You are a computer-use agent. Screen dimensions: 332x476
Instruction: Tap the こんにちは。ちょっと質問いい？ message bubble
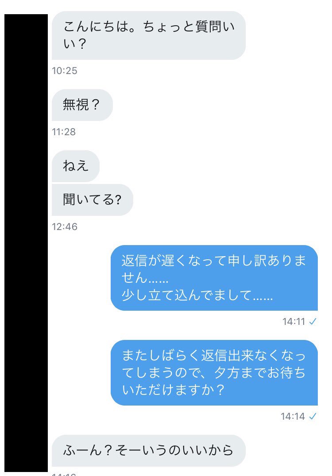pos(149,35)
